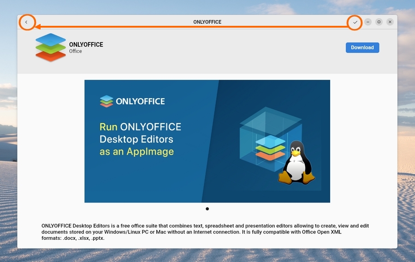Image resolution: width=415 pixels, height=262 pixels.
Task: Click the checkmark button in the title bar
Action: point(355,22)
